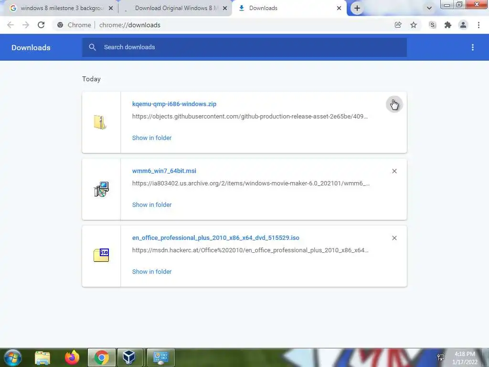
Task: Go back with the back arrow
Action: point(11,25)
